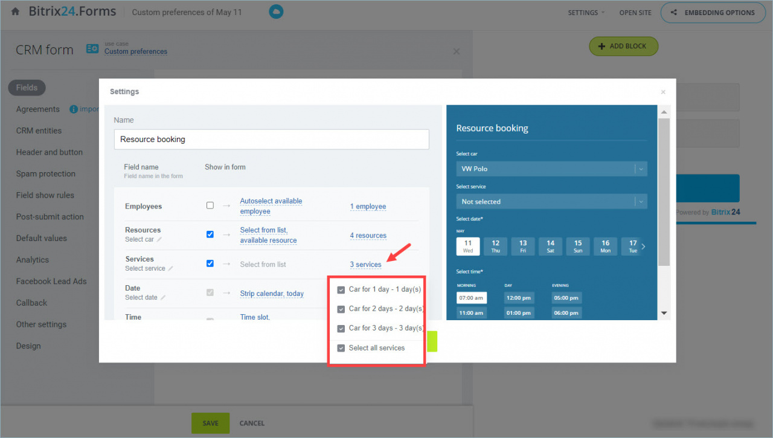Pick the 11:00 am time slot
Screen dimensions: 773x438
(472, 313)
